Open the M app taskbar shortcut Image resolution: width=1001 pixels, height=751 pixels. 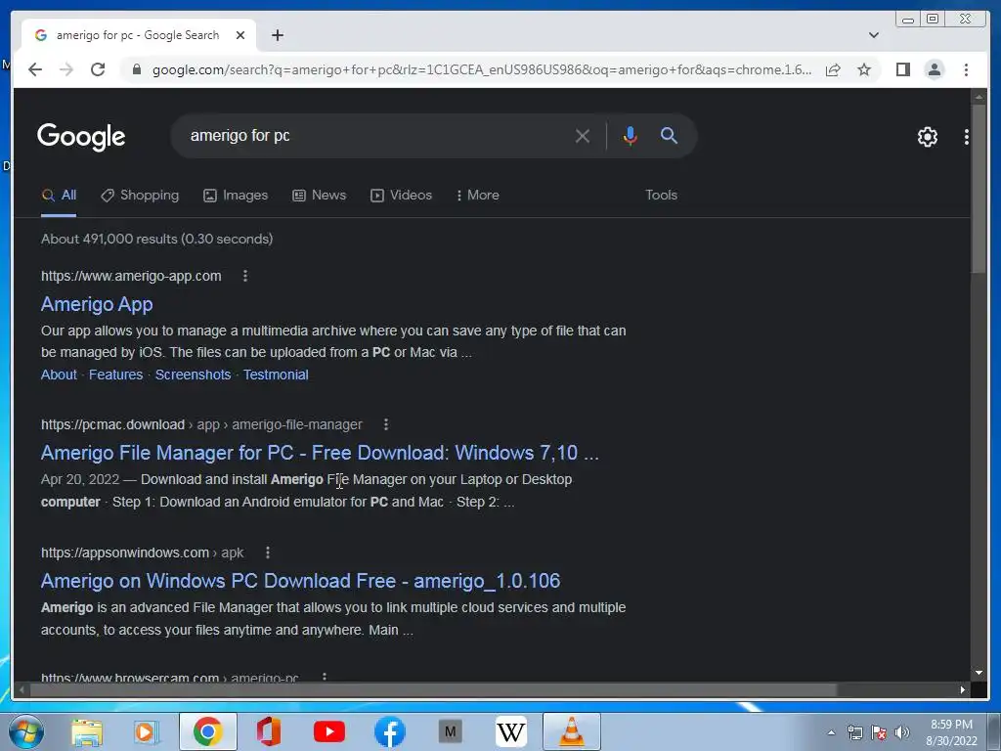coord(450,731)
